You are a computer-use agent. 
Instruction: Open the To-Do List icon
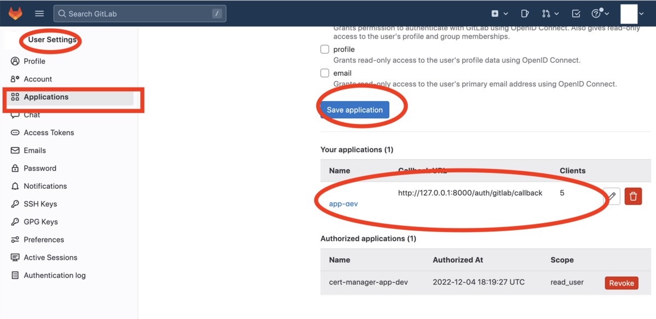576,13
